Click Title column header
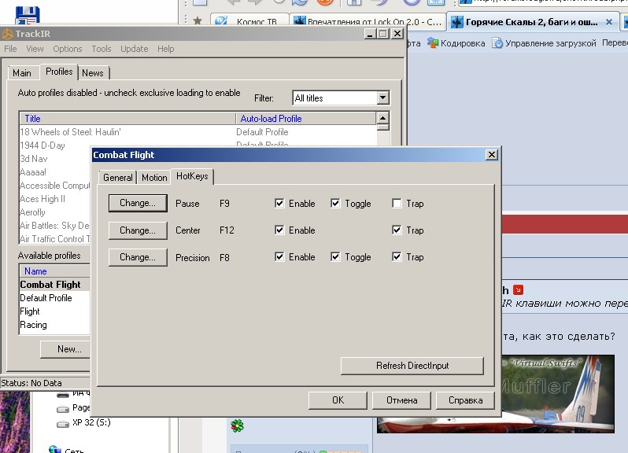The height and width of the screenshot is (453, 628). (x=127, y=119)
